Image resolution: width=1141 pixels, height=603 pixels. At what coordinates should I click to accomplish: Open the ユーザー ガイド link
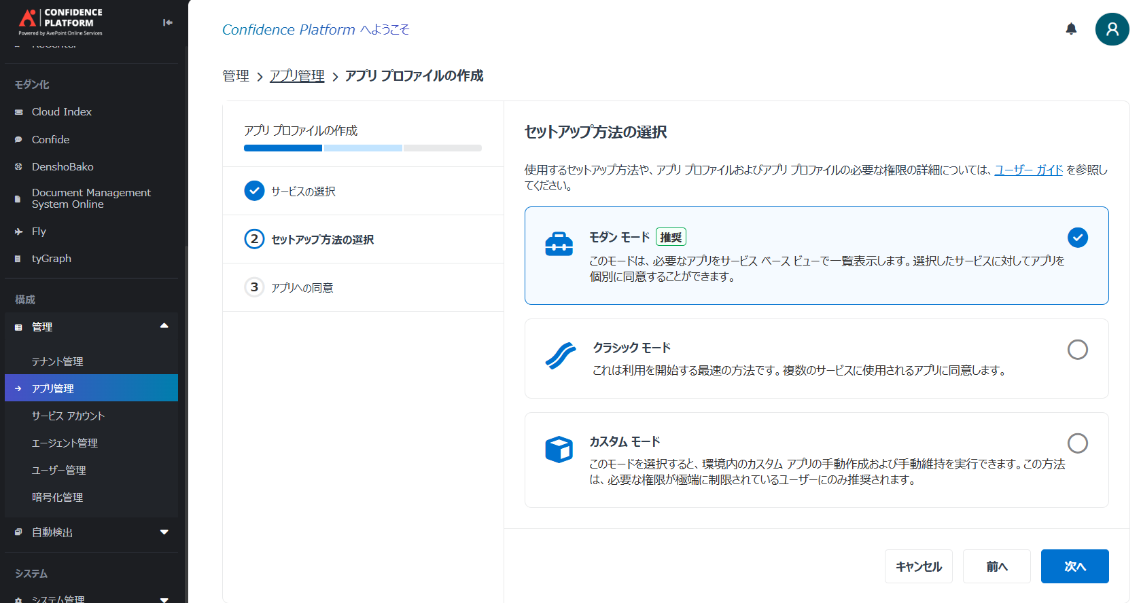[1028, 170]
